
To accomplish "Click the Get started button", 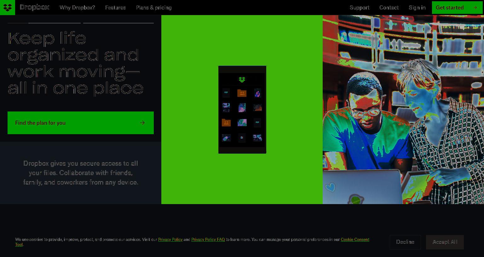I will 457,8.
